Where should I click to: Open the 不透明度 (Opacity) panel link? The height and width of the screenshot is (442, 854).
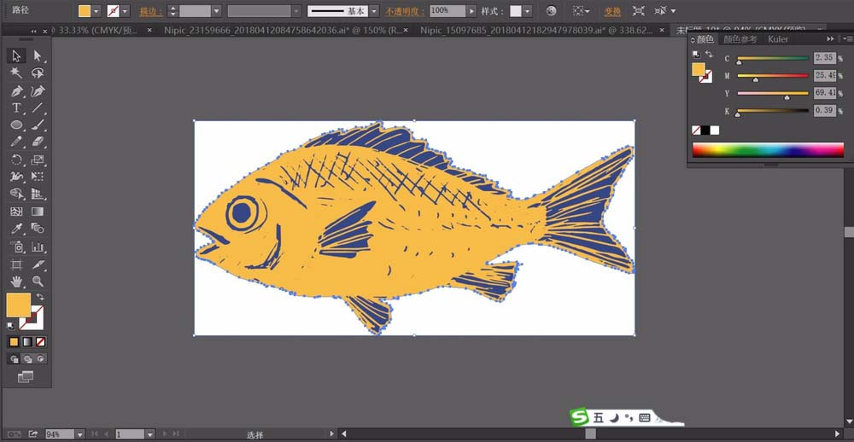coord(406,11)
